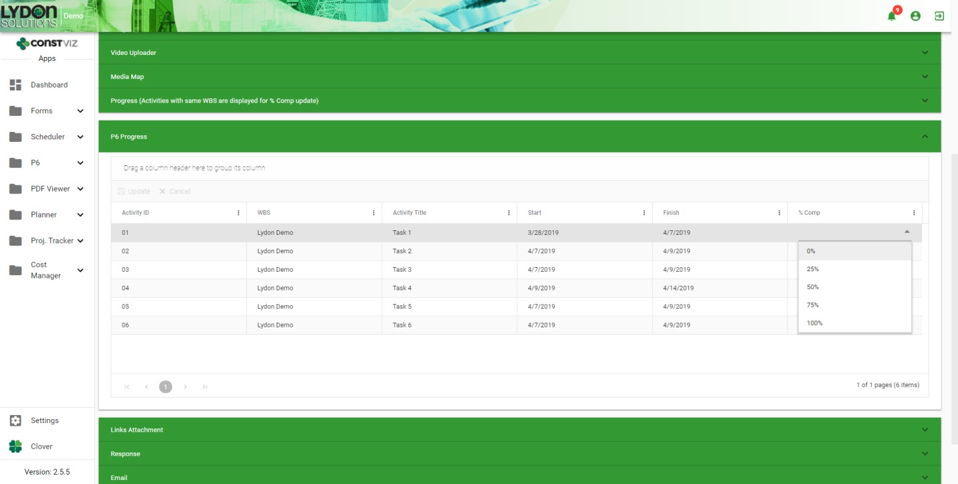Click the user account avatar icon
The width and height of the screenshot is (958, 484).
(x=915, y=15)
